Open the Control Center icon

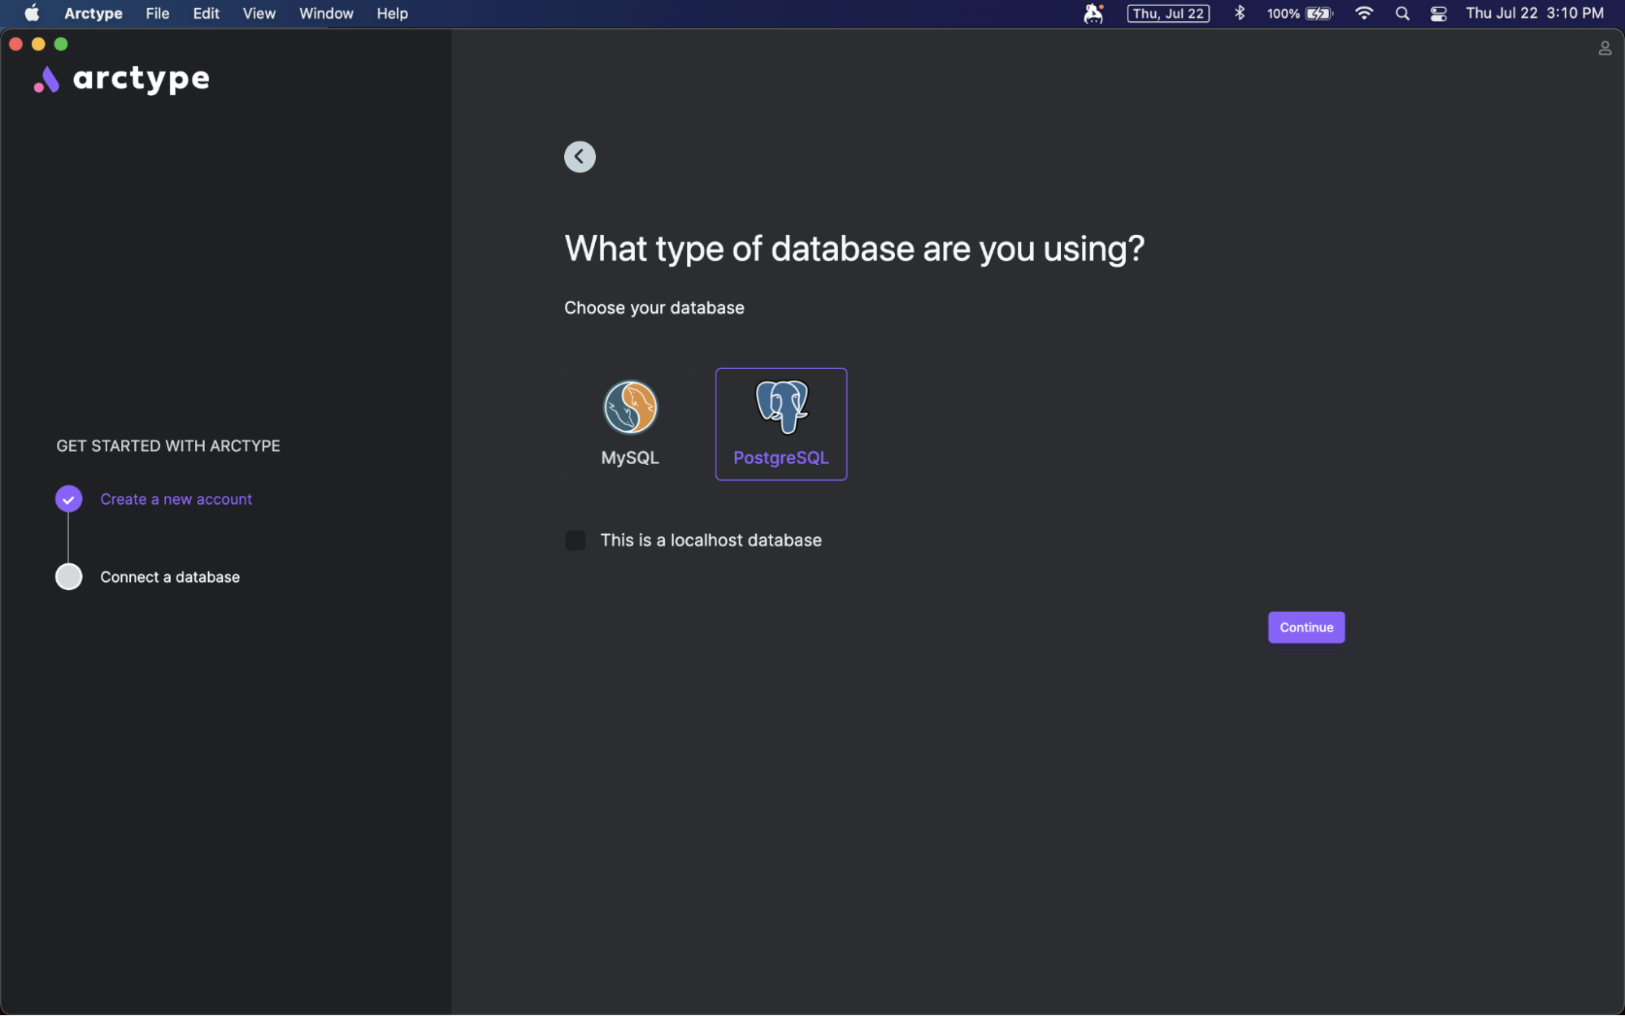pos(1438,14)
